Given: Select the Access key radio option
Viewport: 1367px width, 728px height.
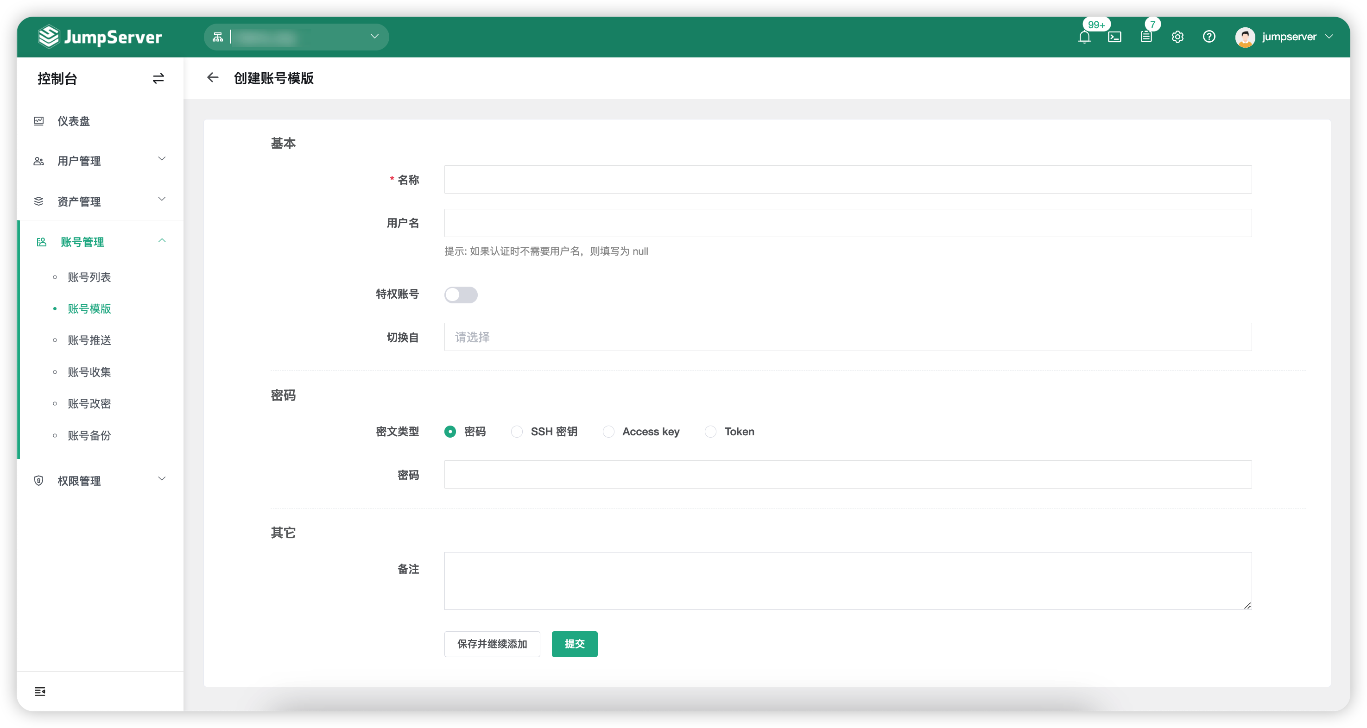Looking at the screenshot, I should click(x=608, y=432).
